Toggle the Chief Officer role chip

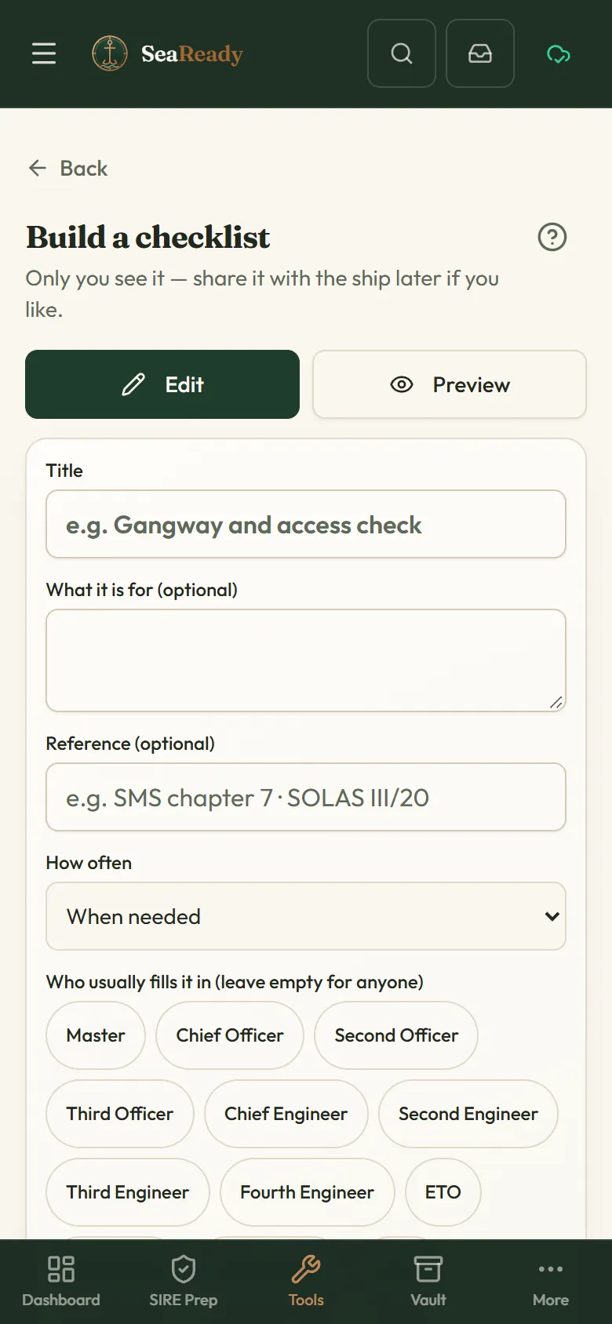coord(230,1035)
